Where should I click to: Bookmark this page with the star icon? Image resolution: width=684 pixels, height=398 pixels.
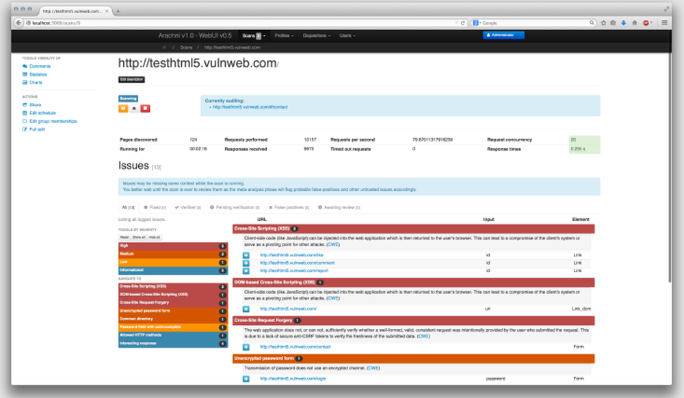603,23
